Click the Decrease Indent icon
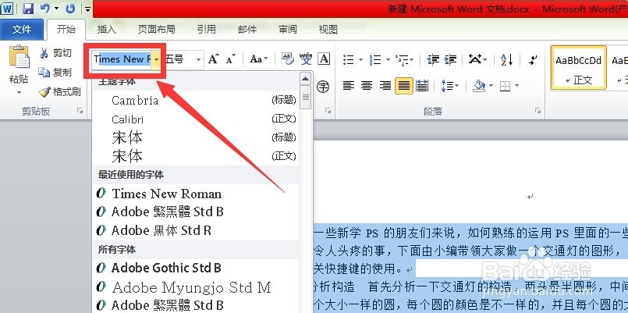This screenshot has height=313, width=628. point(433,60)
